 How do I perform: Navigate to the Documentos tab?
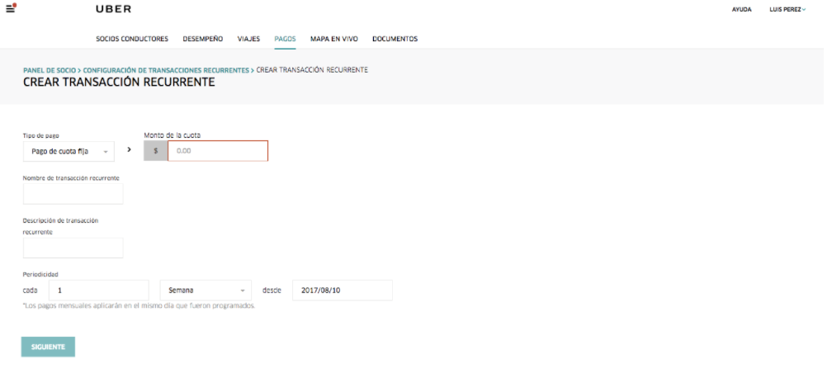click(x=395, y=39)
